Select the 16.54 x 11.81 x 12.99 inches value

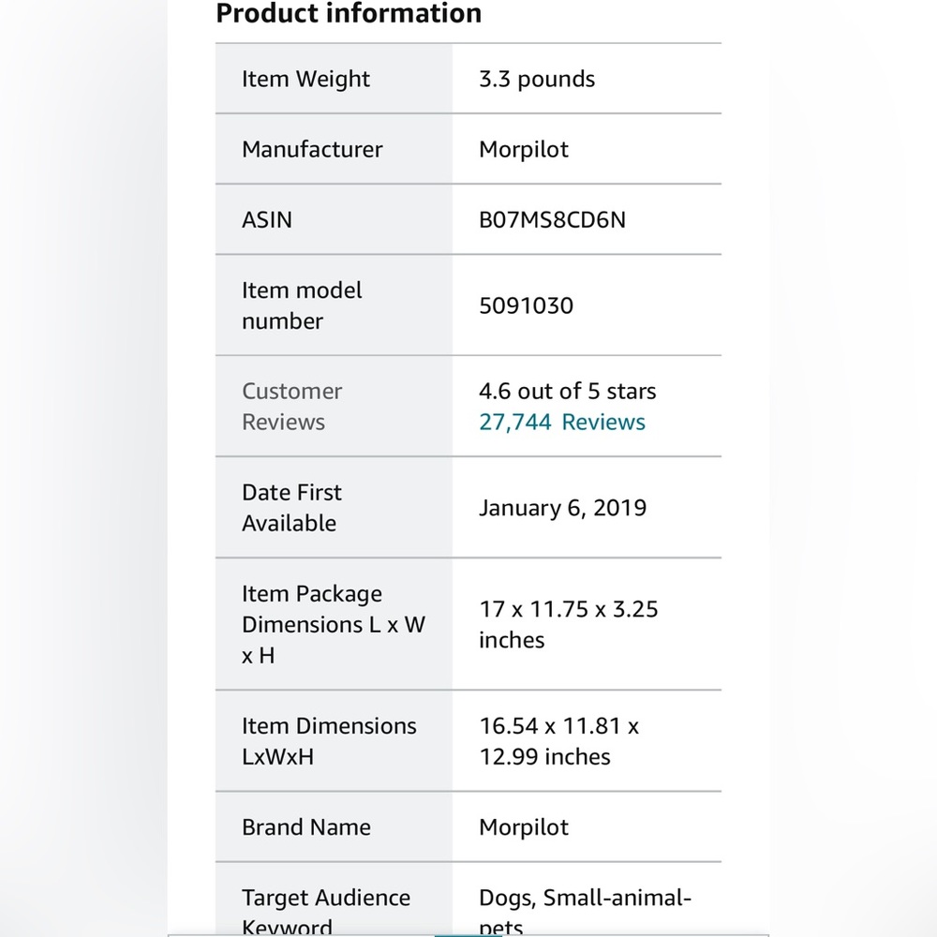pos(558,741)
